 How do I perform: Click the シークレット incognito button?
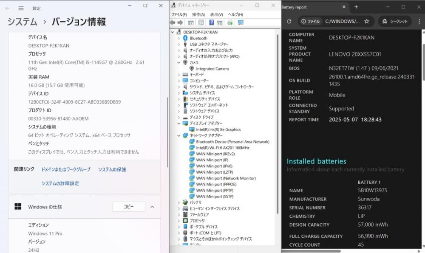click(x=395, y=21)
